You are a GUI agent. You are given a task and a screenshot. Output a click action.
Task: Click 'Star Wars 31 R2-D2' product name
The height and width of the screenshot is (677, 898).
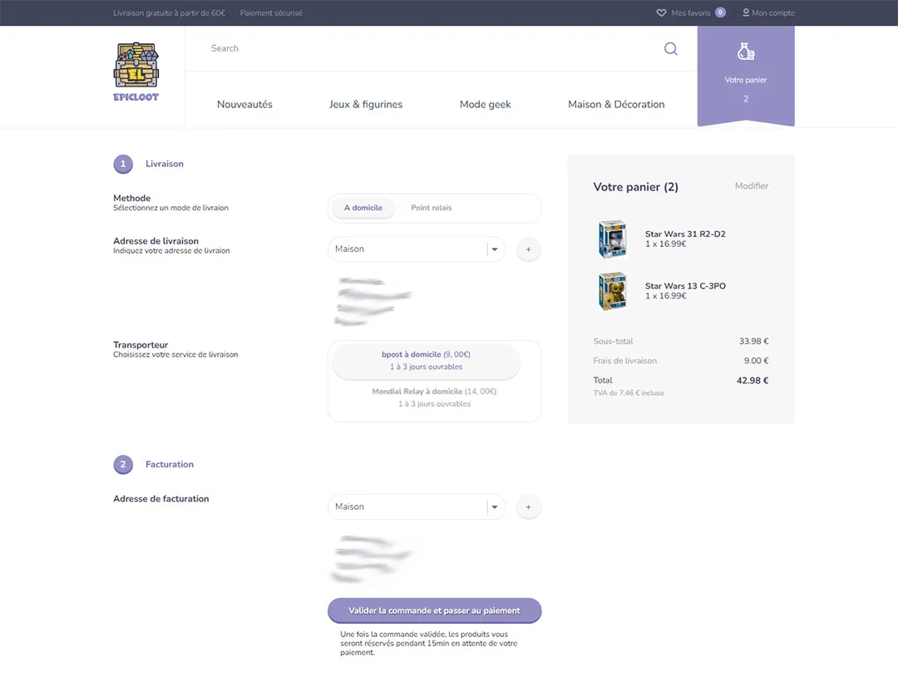tap(685, 234)
